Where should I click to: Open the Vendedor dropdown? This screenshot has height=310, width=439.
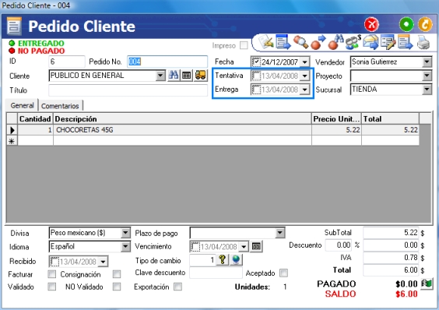click(427, 62)
